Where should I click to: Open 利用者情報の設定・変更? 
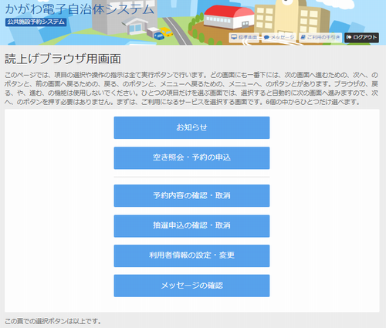191,255
